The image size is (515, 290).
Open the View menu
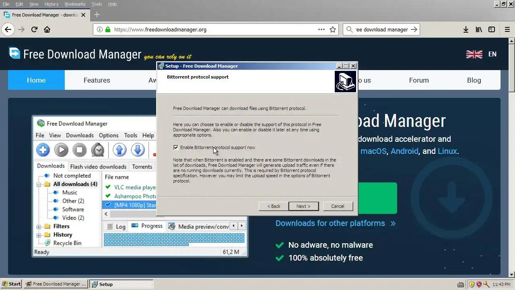(x=34, y=4)
